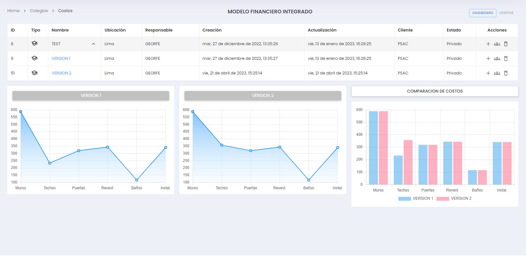Click pink Instal. bar in comparison chart
The height and width of the screenshot is (257, 526).
click(x=507, y=163)
